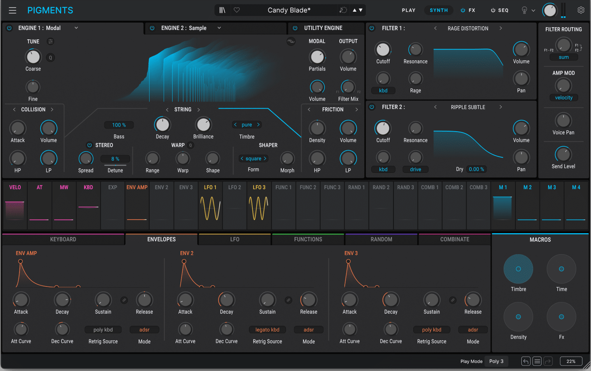This screenshot has height=371, width=591.
Task: Open the Play Mode 'Poly 3' selector
Action: point(496,361)
